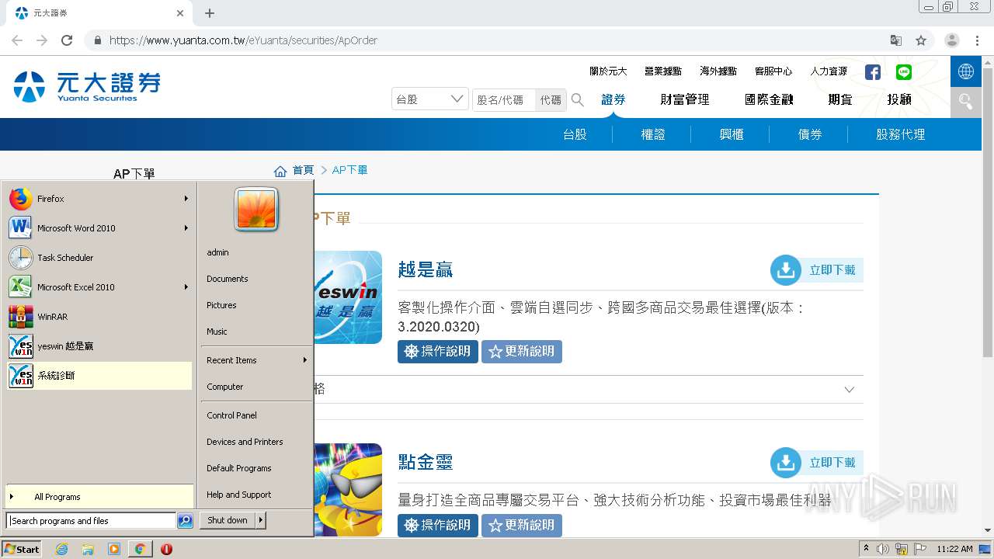
Task: Open the 權證 submenu tab
Action: coord(653,134)
